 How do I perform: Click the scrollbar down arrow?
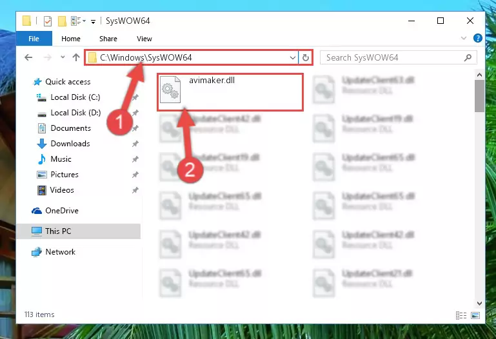pyautogui.click(x=479, y=304)
